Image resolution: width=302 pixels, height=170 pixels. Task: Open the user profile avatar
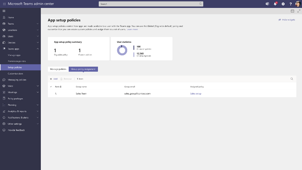(298, 4)
